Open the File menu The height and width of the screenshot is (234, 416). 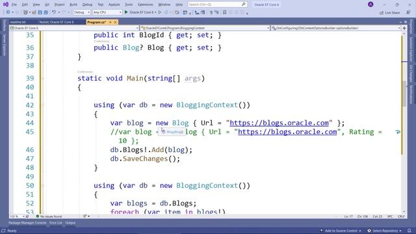[x=14, y=5]
